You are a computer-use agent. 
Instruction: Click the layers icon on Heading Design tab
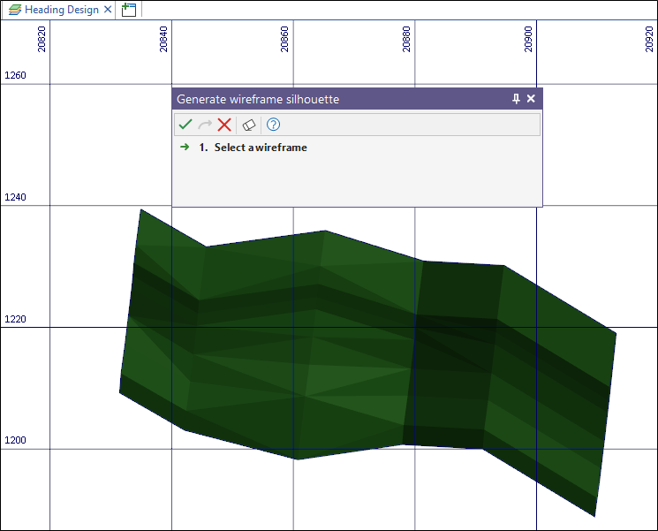[15, 10]
